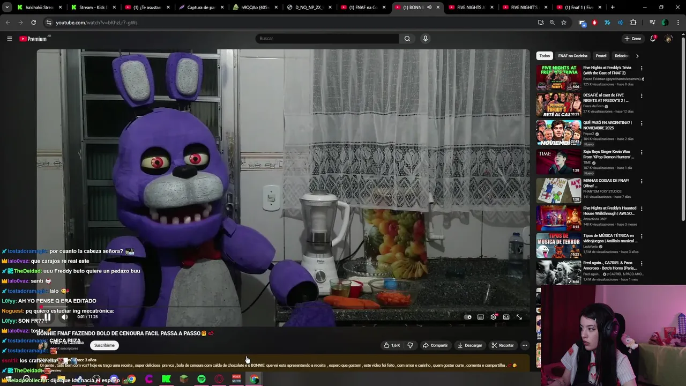Screen dimensions: 686x386
Task: Bookmark the page with the star
Action: [564, 23]
